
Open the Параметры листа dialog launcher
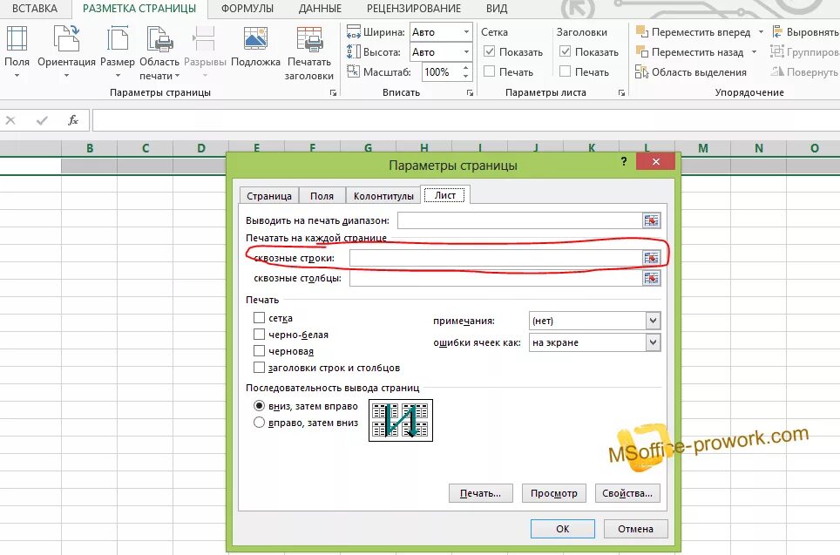tap(621, 92)
